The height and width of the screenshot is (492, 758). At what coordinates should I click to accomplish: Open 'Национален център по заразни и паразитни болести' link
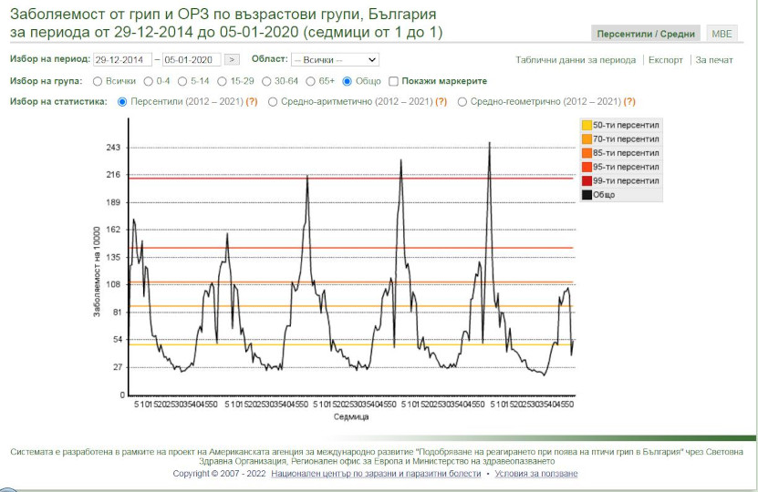click(x=376, y=474)
